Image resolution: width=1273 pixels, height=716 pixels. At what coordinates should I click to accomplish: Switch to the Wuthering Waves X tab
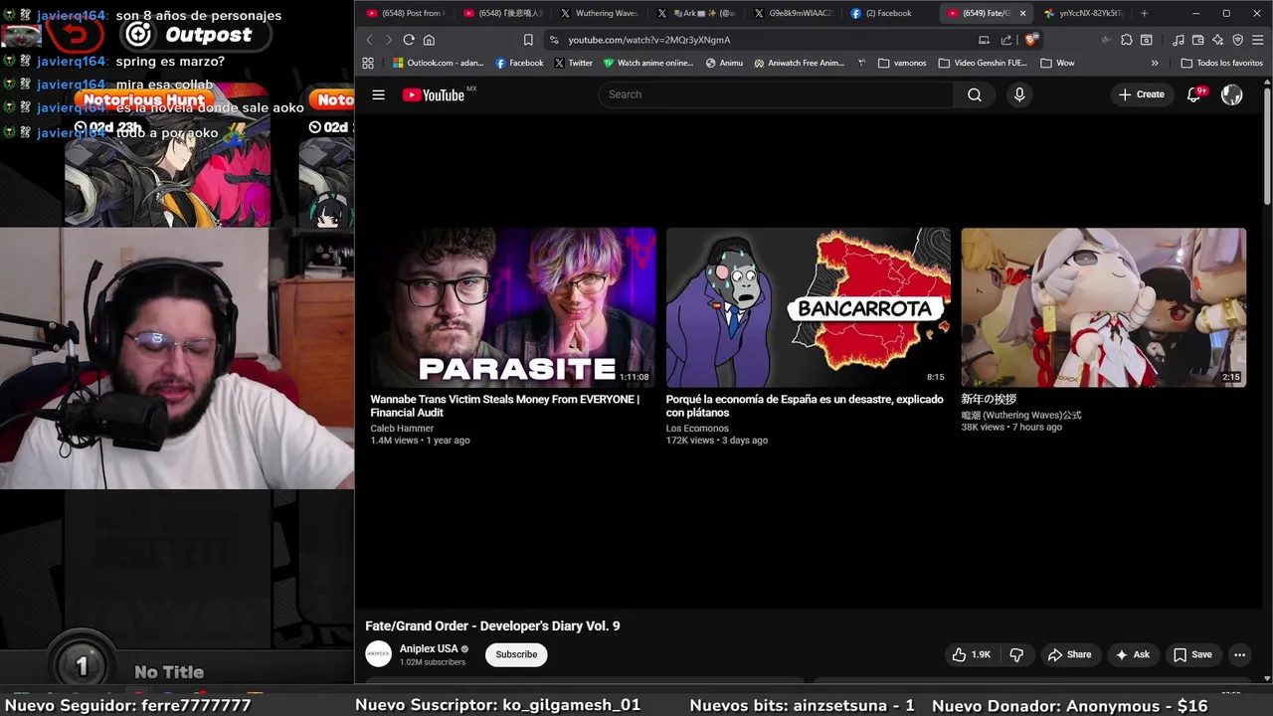coord(599,13)
